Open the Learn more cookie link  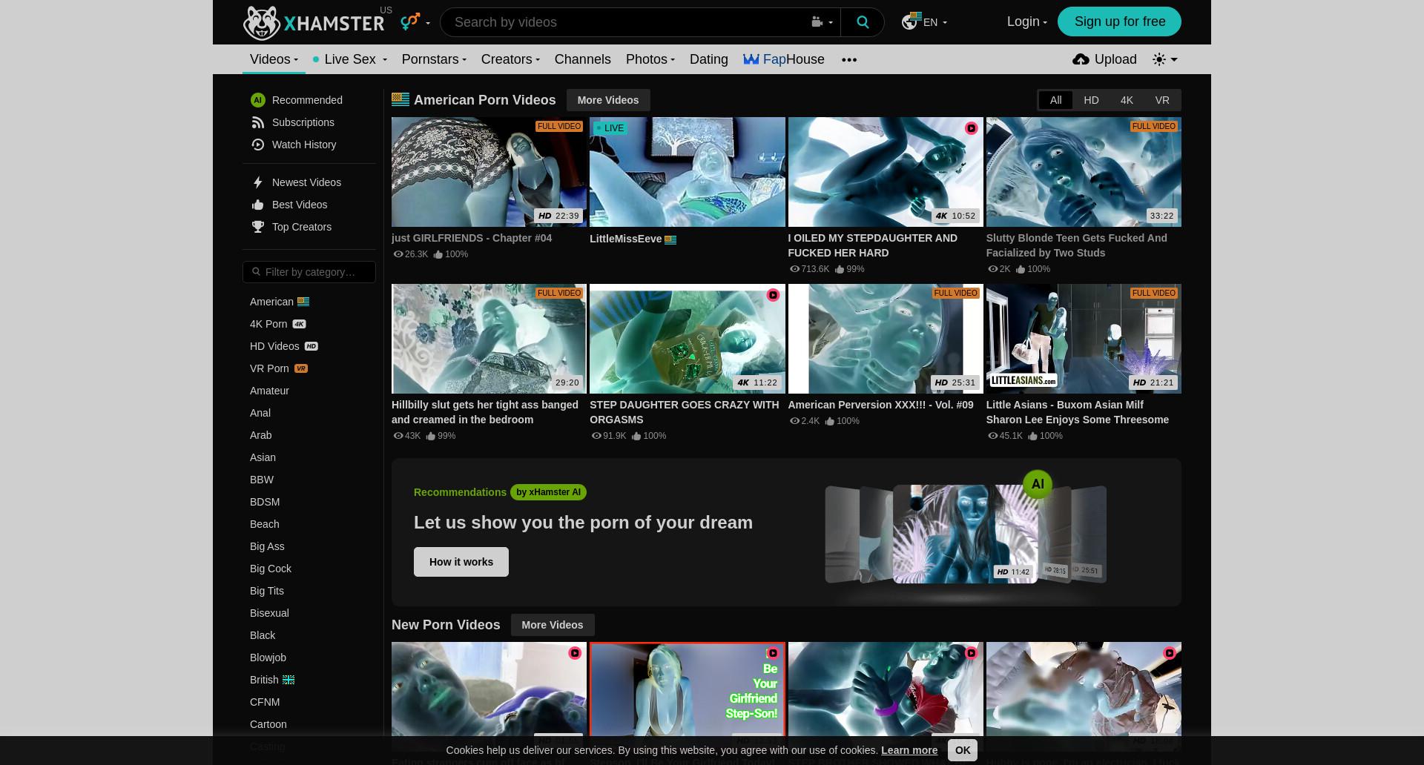(909, 750)
